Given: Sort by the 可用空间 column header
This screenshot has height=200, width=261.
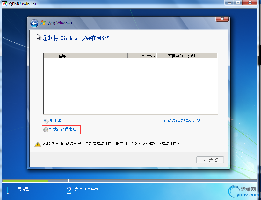Looking at the screenshot, I should click(171, 56).
